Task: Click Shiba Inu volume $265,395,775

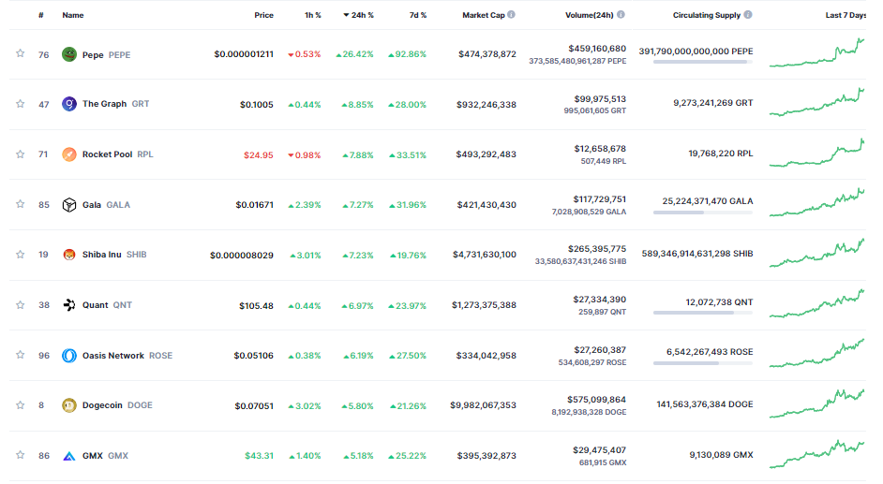Action: (x=597, y=249)
